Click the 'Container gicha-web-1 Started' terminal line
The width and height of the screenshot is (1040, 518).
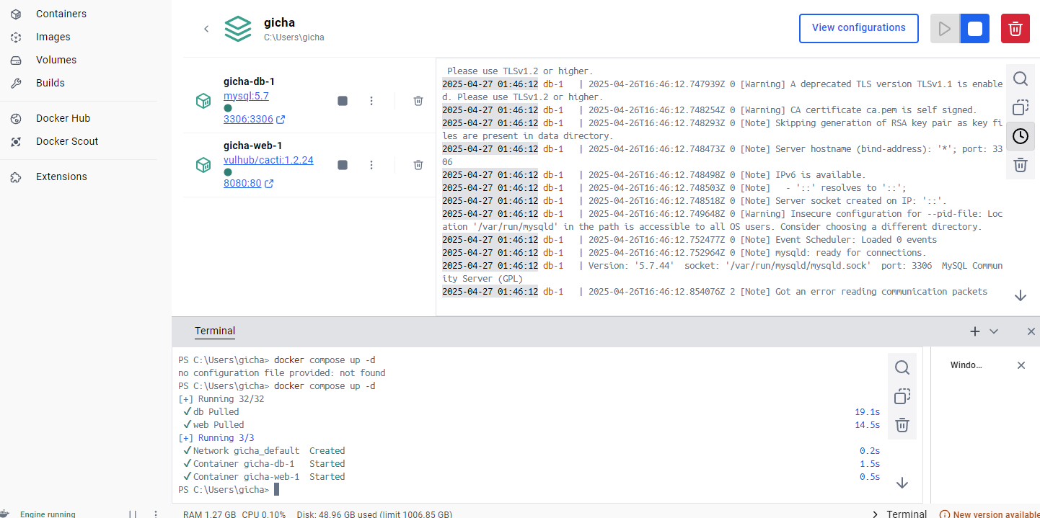click(264, 477)
